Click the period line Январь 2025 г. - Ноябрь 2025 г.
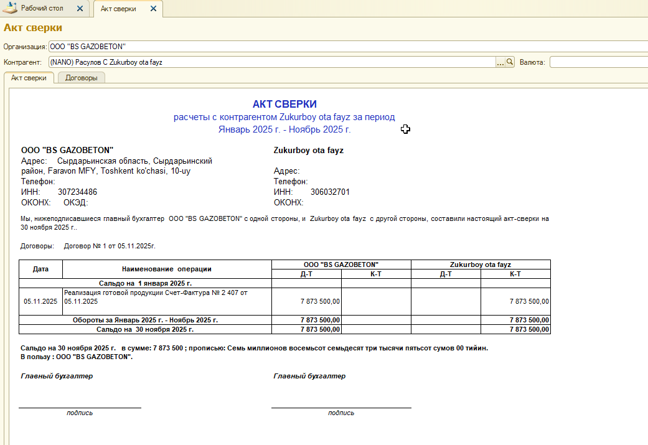 pyautogui.click(x=284, y=129)
